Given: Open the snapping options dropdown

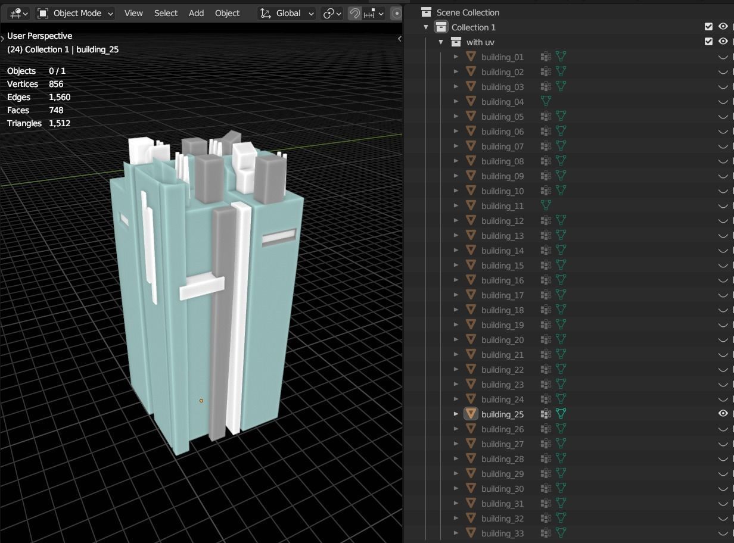Looking at the screenshot, I should 374,13.
